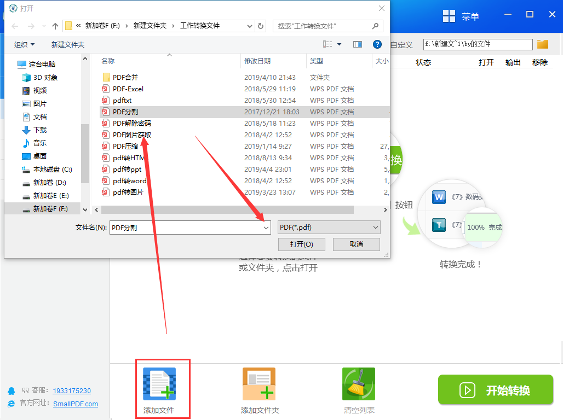Open the SmallPDF.com website link

[76, 404]
